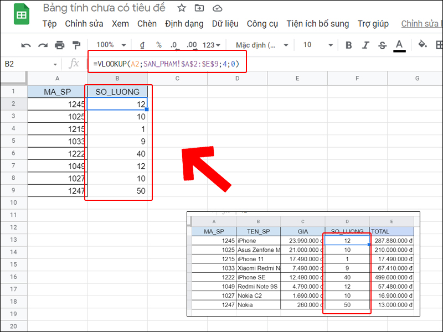Screen dimensions: 443x332
Task: Open the Dữ liệu menu
Action: [x=225, y=24]
